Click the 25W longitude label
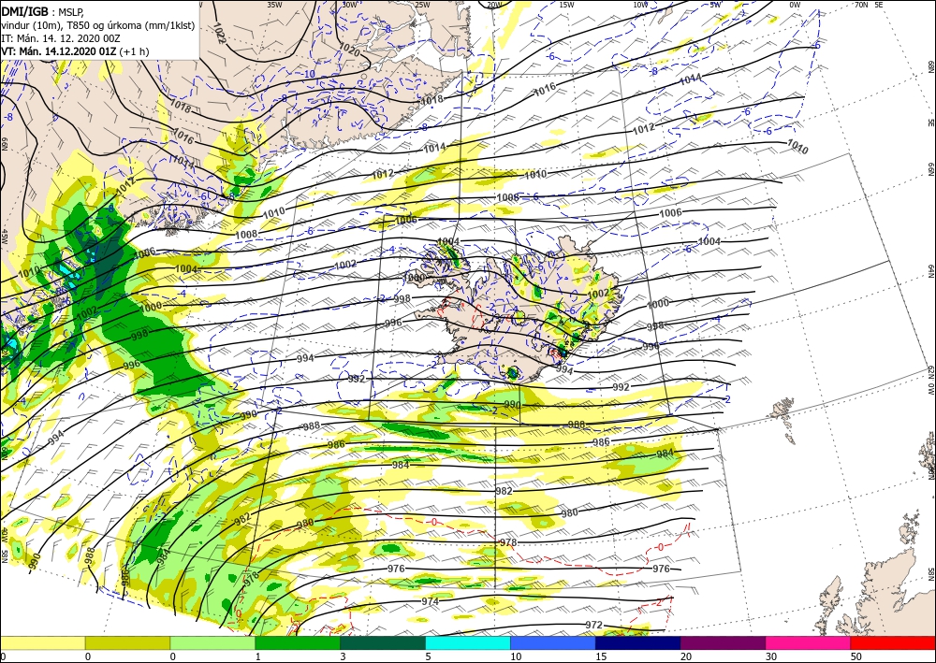Screen dimensions: 936x663 (422, 5)
